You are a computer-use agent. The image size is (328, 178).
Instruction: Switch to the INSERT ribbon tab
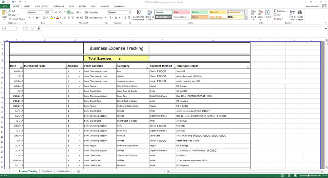pyautogui.click(x=27, y=7)
